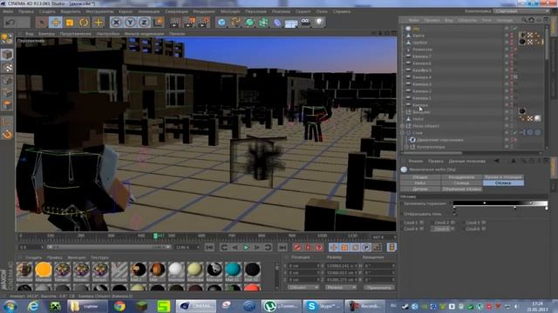Add a Light object from toolbar

(319, 23)
